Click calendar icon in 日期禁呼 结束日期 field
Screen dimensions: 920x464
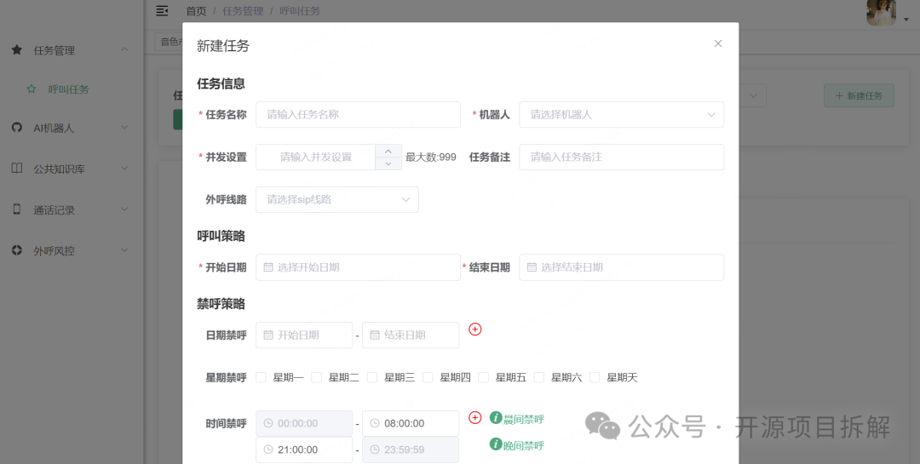tap(375, 335)
